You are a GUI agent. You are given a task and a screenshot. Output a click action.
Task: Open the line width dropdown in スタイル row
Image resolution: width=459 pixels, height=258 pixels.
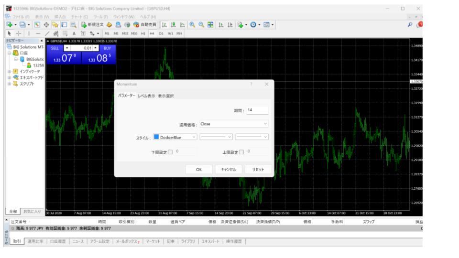pos(251,137)
